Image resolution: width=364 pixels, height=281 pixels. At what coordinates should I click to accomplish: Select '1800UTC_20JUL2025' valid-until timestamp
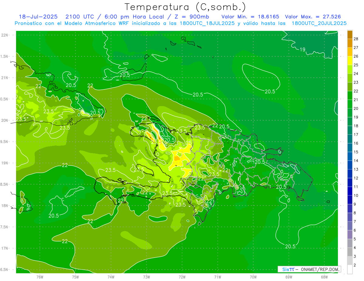pyautogui.click(x=319, y=23)
